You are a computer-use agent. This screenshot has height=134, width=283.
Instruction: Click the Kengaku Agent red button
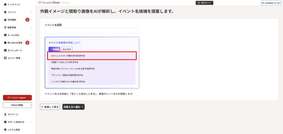[17, 98]
